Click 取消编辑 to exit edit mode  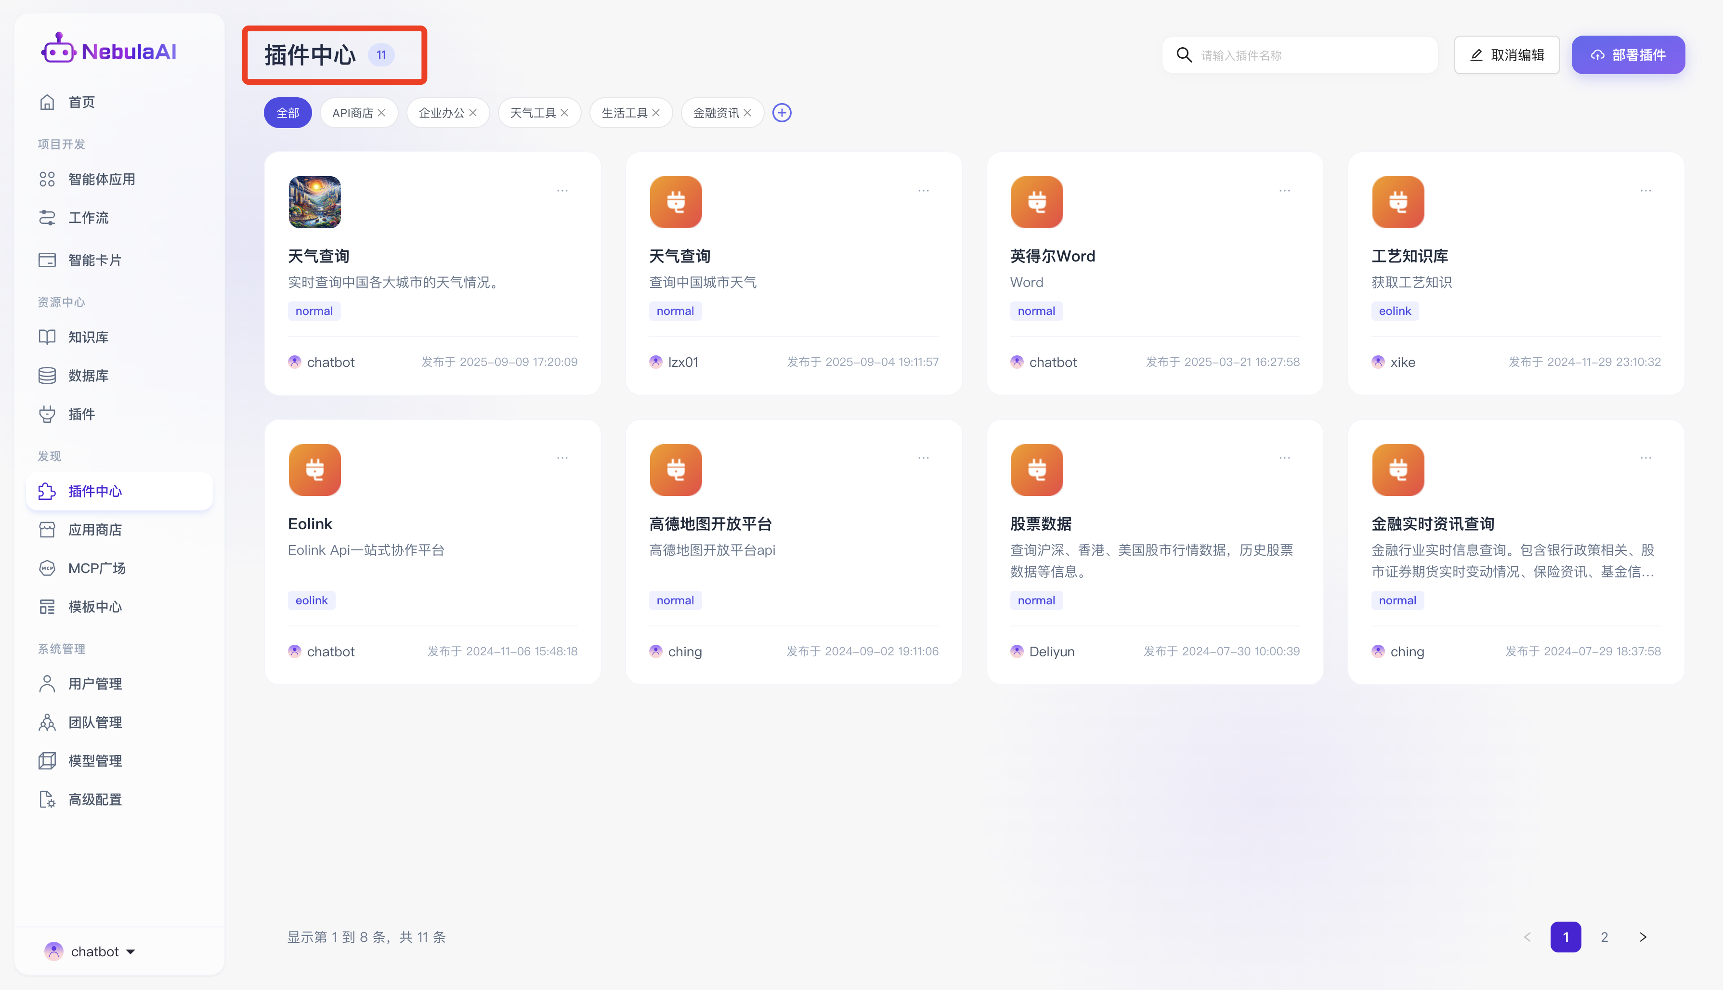1507,55
